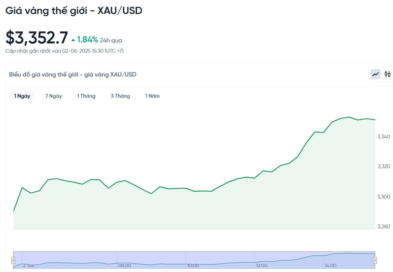Select the 1 Năm time range tab

coord(152,96)
